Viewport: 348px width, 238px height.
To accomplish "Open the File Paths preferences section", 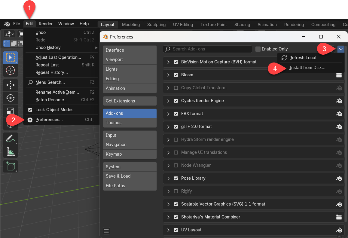I will point(130,186).
